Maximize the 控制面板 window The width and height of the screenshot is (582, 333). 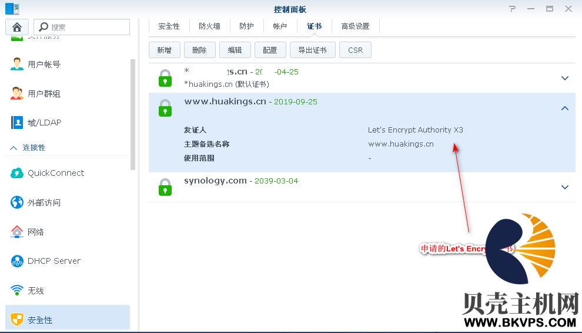tap(550, 9)
